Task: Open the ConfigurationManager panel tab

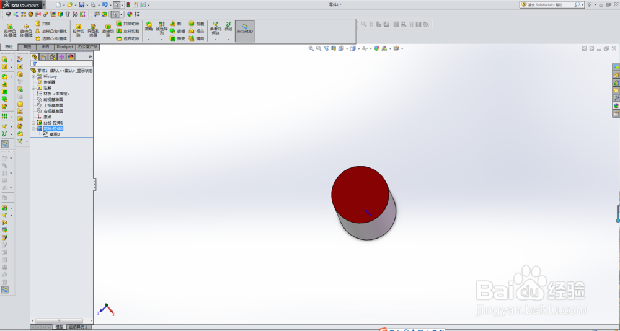Action: (x=53, y=56)
